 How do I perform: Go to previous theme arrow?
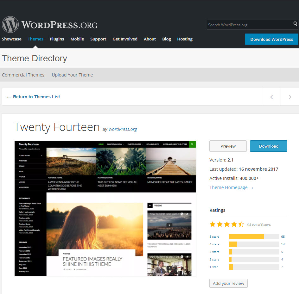click(x=271, y=97)
